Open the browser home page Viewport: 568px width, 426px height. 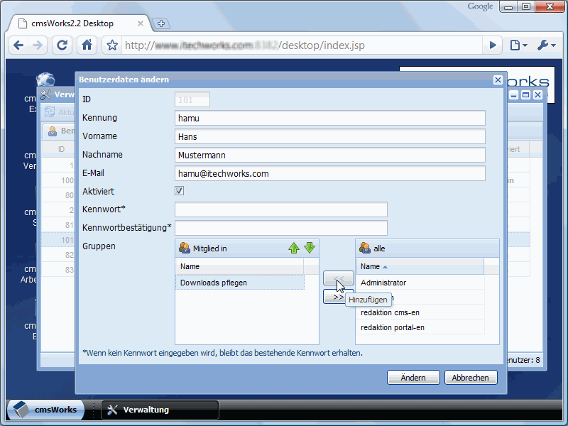point(87,45)
